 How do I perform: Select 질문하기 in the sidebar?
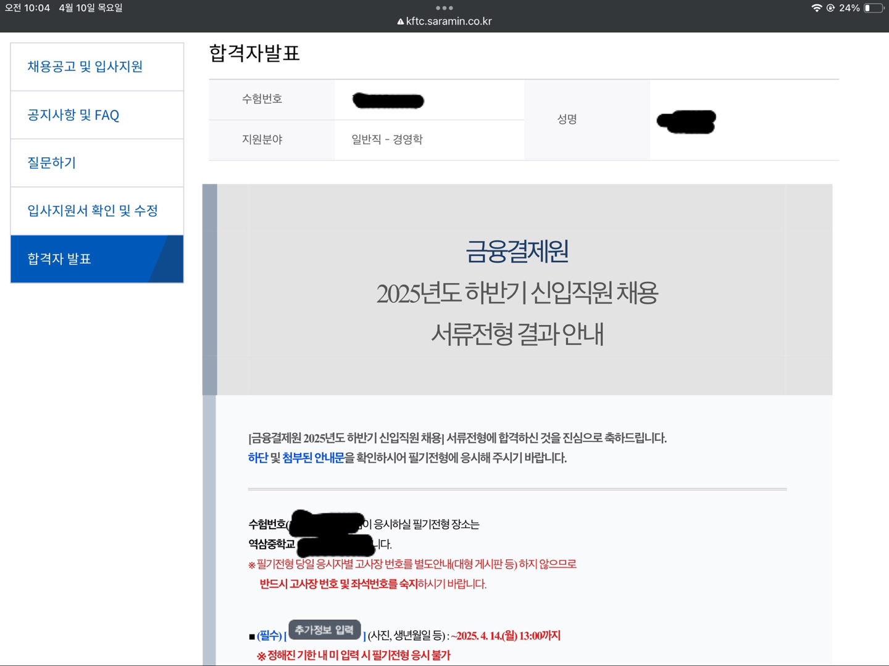(52, 163)
